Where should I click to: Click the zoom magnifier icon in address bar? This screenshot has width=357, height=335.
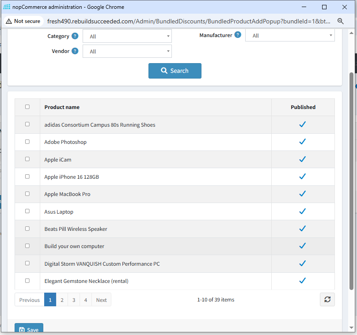click(x=341, y=21)
